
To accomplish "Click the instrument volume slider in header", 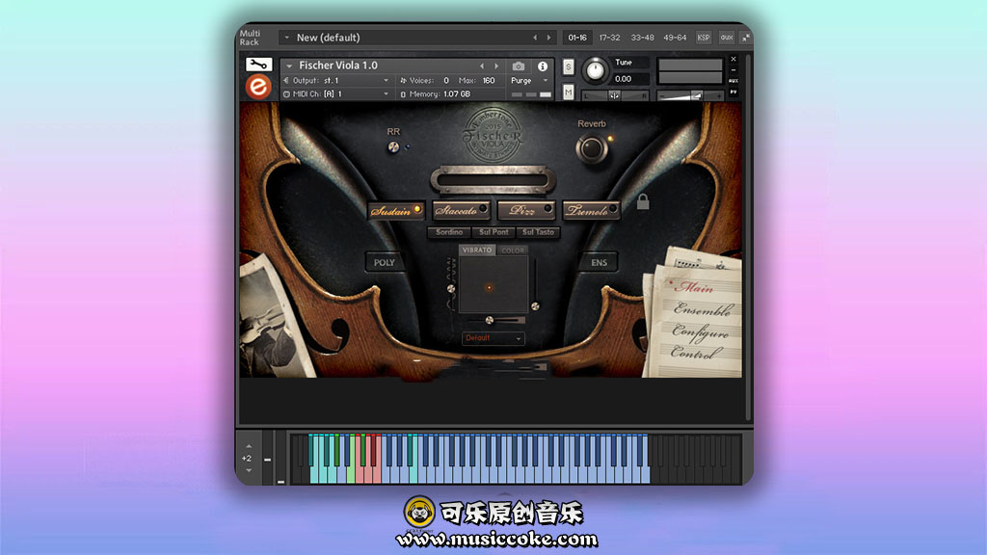I will coord(690,95).
